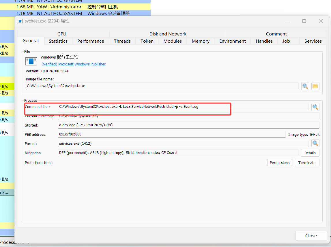Open the Comment tab
Screen dimensions: 331x247
(x=276, y=34)
